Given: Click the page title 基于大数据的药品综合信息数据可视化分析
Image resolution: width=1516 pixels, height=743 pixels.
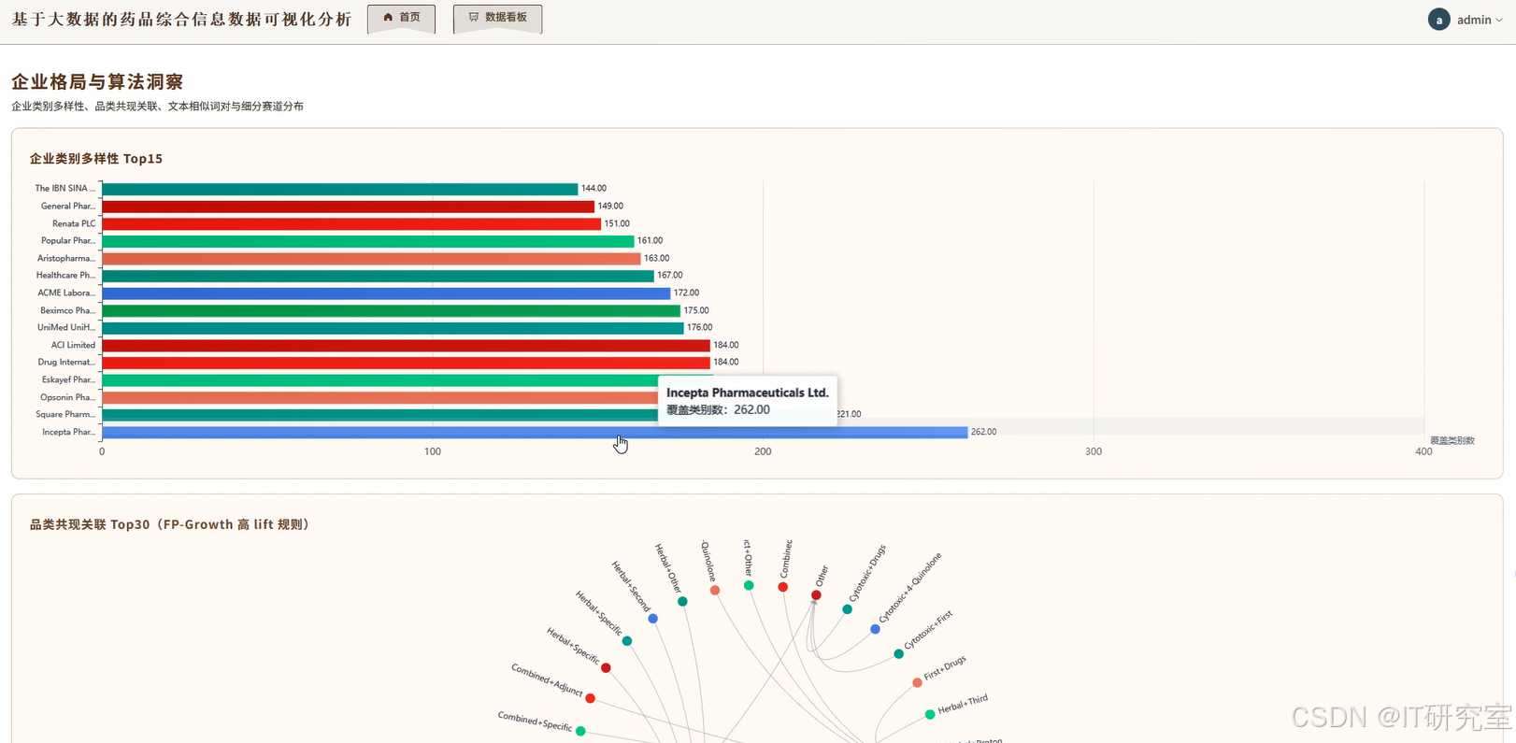Looking at the screenshot, I should point(181,20).
